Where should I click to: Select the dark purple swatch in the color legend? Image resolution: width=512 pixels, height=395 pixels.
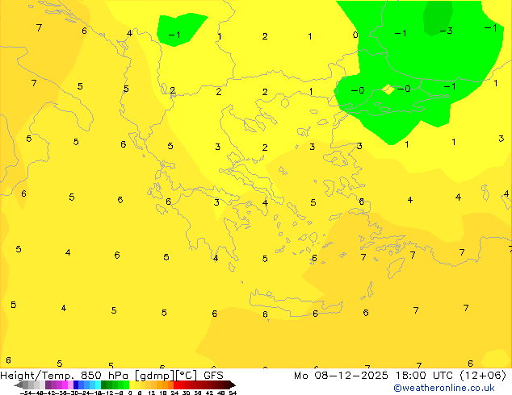click(48, 385)
